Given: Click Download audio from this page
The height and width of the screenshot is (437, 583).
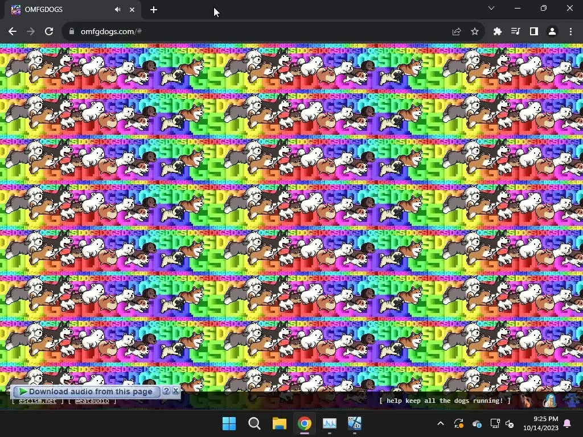Looking at the screenshot, I should tap(86, 391).
